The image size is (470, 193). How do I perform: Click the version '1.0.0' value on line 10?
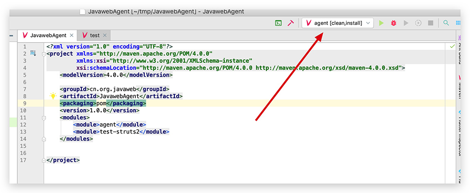point(98,111)
